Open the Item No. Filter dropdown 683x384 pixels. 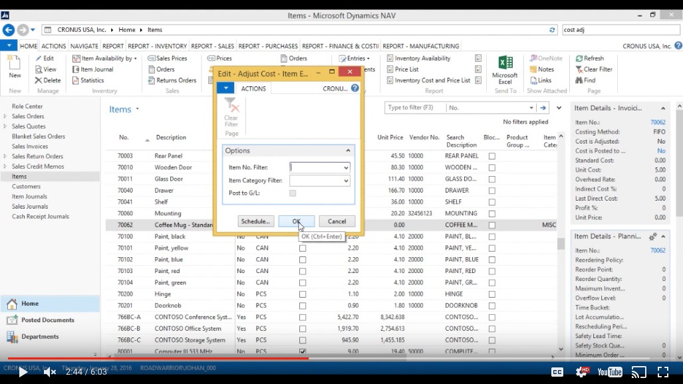pyautogui.click(x=346, y=167)
